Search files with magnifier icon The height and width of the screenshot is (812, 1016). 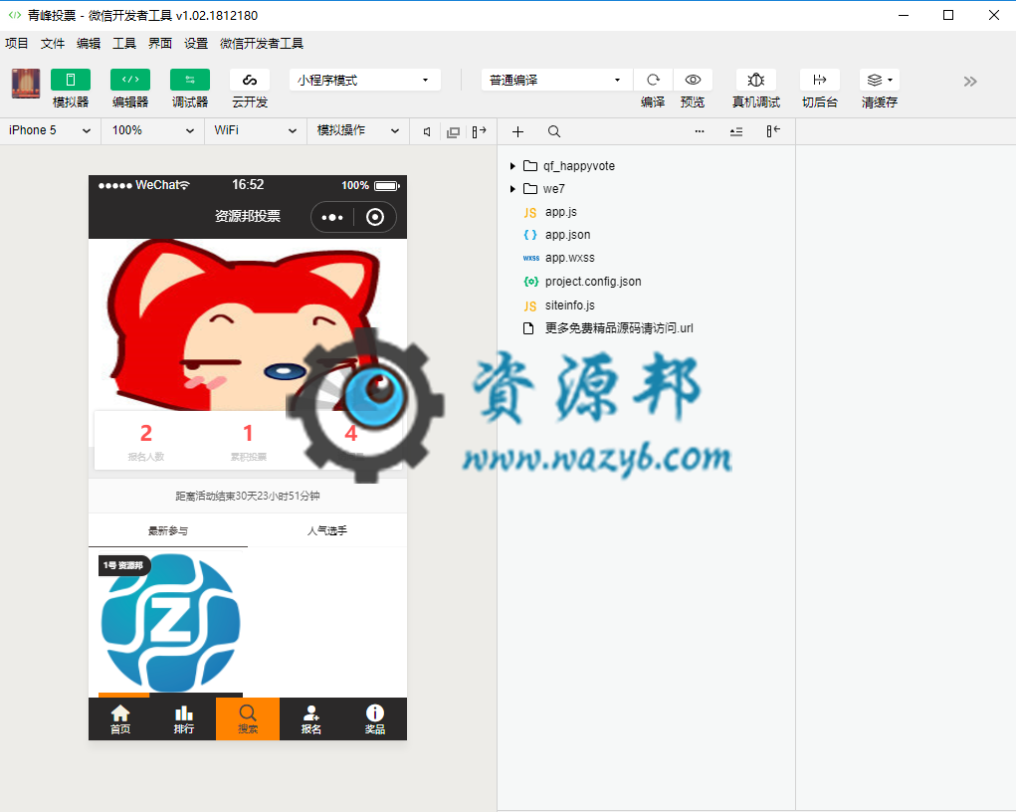[x=554, y=132]
